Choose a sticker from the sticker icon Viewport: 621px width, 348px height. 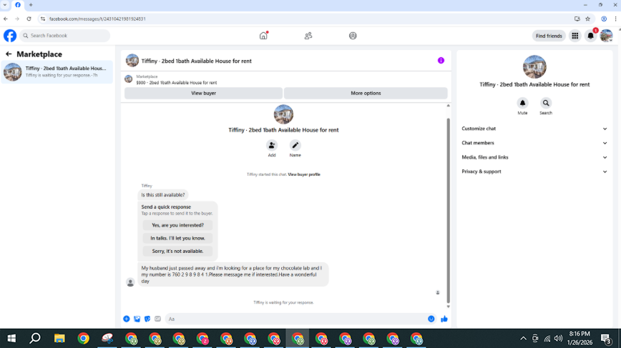[x=147, y=319]
